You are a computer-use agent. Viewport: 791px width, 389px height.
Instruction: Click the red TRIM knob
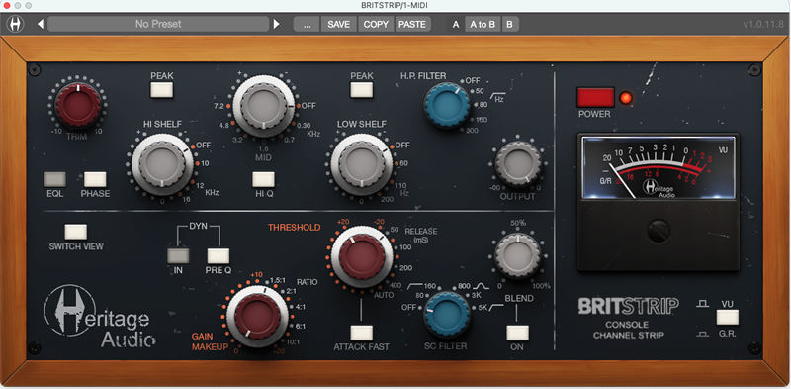tap(78, 105)
